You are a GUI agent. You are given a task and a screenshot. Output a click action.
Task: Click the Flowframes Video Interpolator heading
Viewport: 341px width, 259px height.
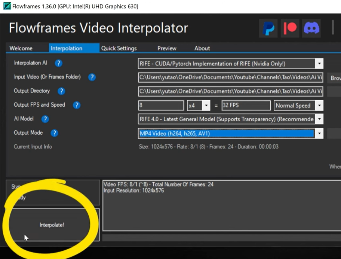[x=98, y=28]
